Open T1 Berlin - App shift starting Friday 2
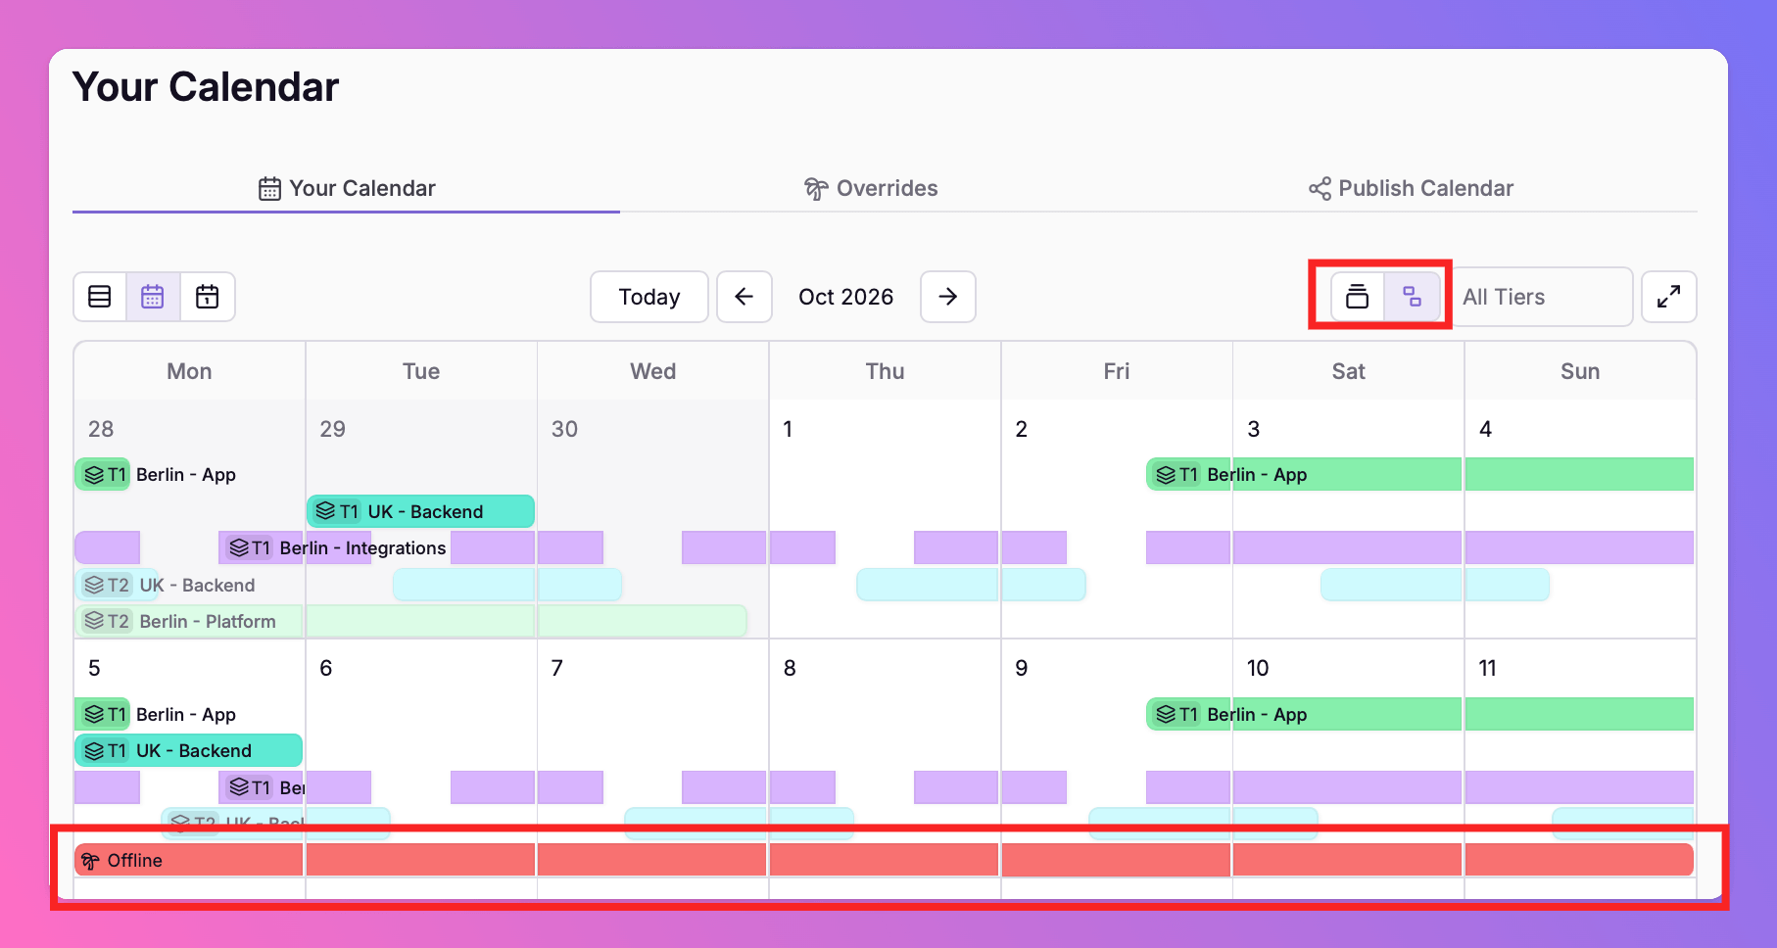The width and height of the screenshot is (1777, 948). pos(1419,474)
